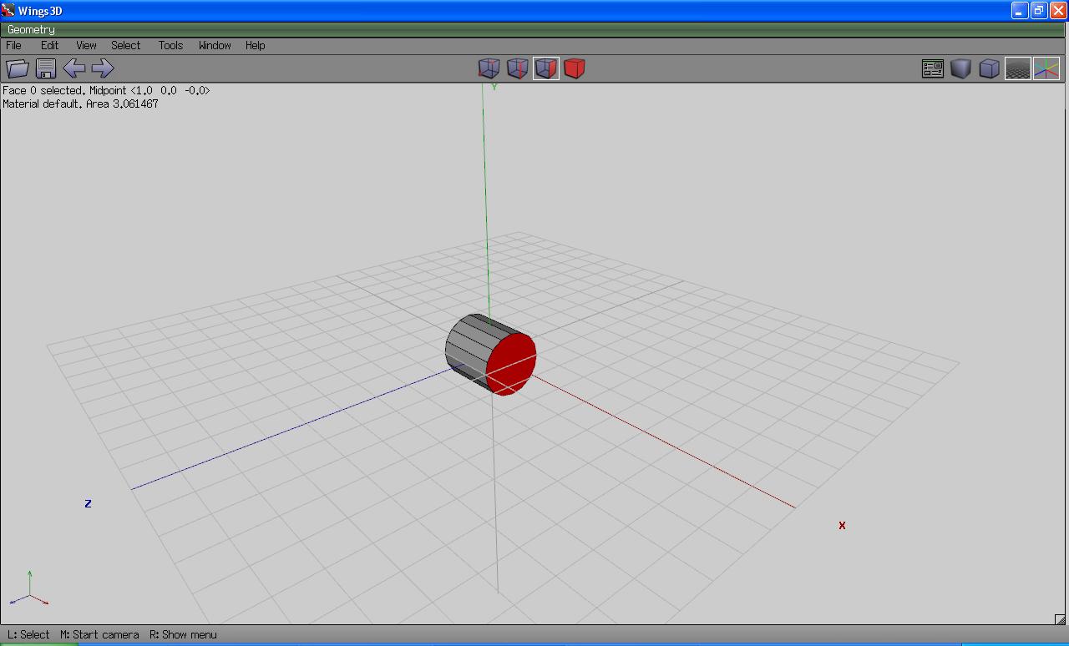This screenshot has height=646, width=1069.
Task: Redo the action with the right arrow
Action: click(103, 68)
